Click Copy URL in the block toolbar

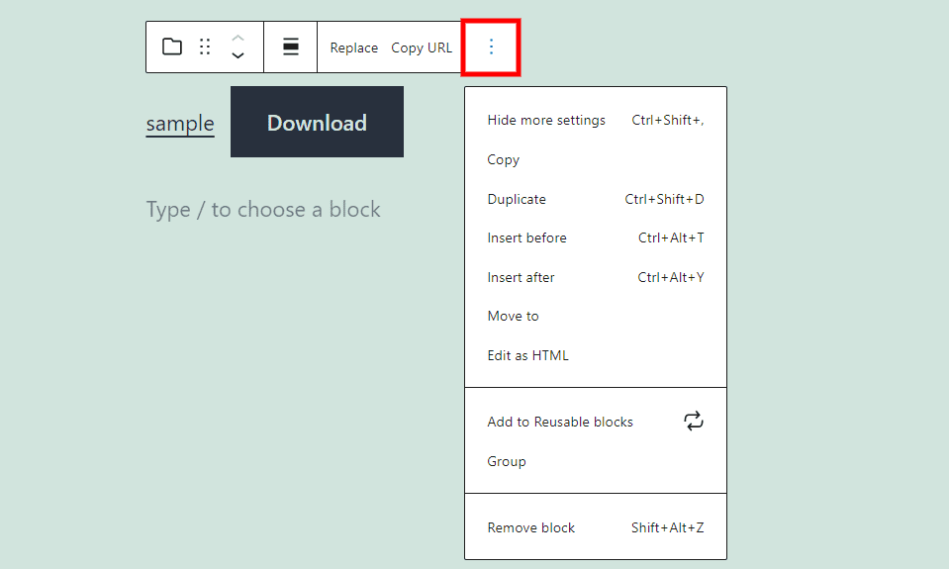pos(422,47)
